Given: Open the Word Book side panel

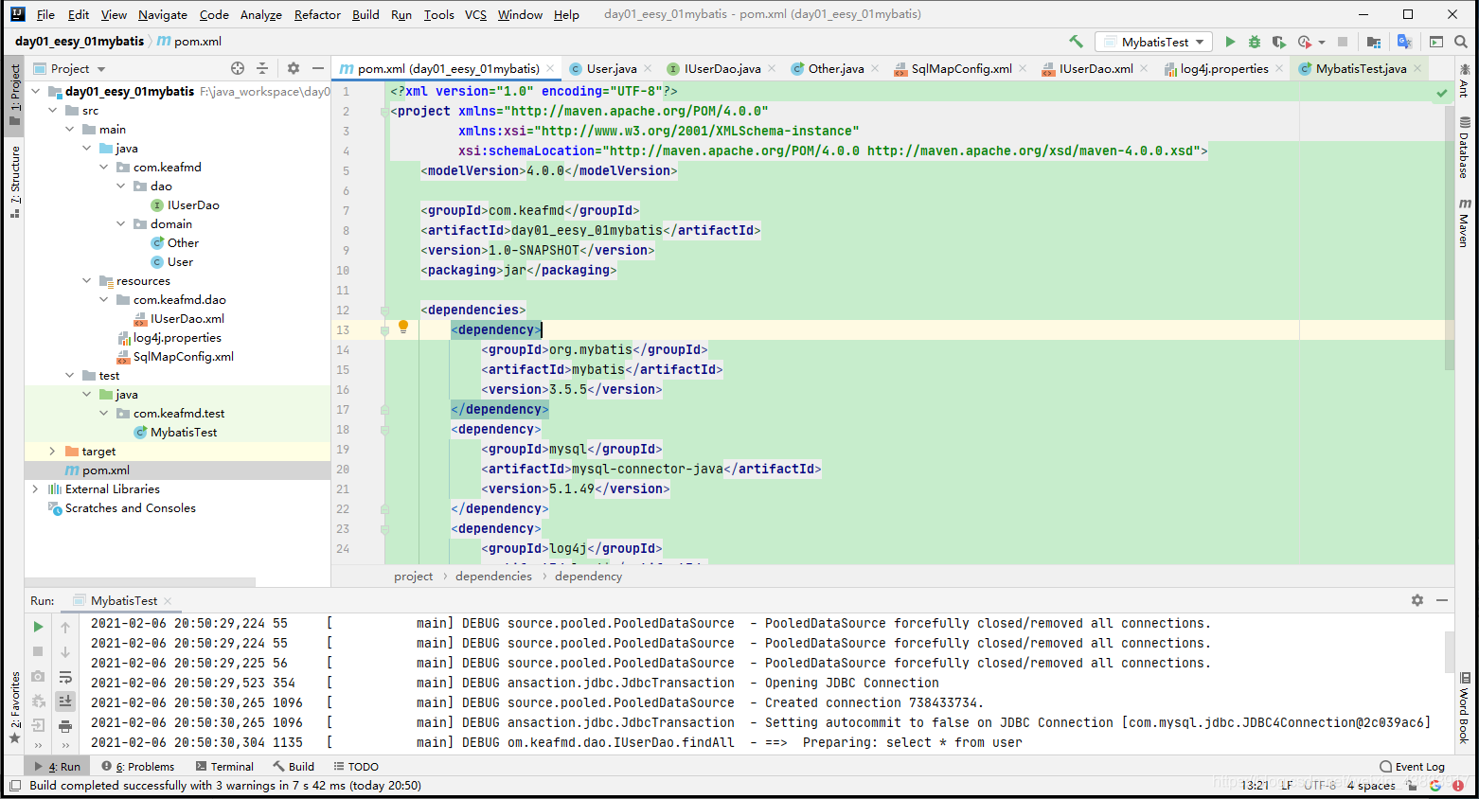Looking at the screenshot, I should coord(1464,709).
